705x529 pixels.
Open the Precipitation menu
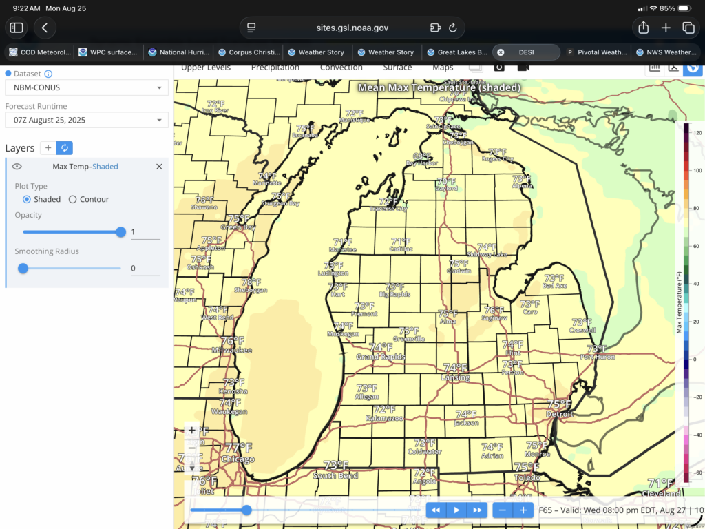(x=275, y=68)
